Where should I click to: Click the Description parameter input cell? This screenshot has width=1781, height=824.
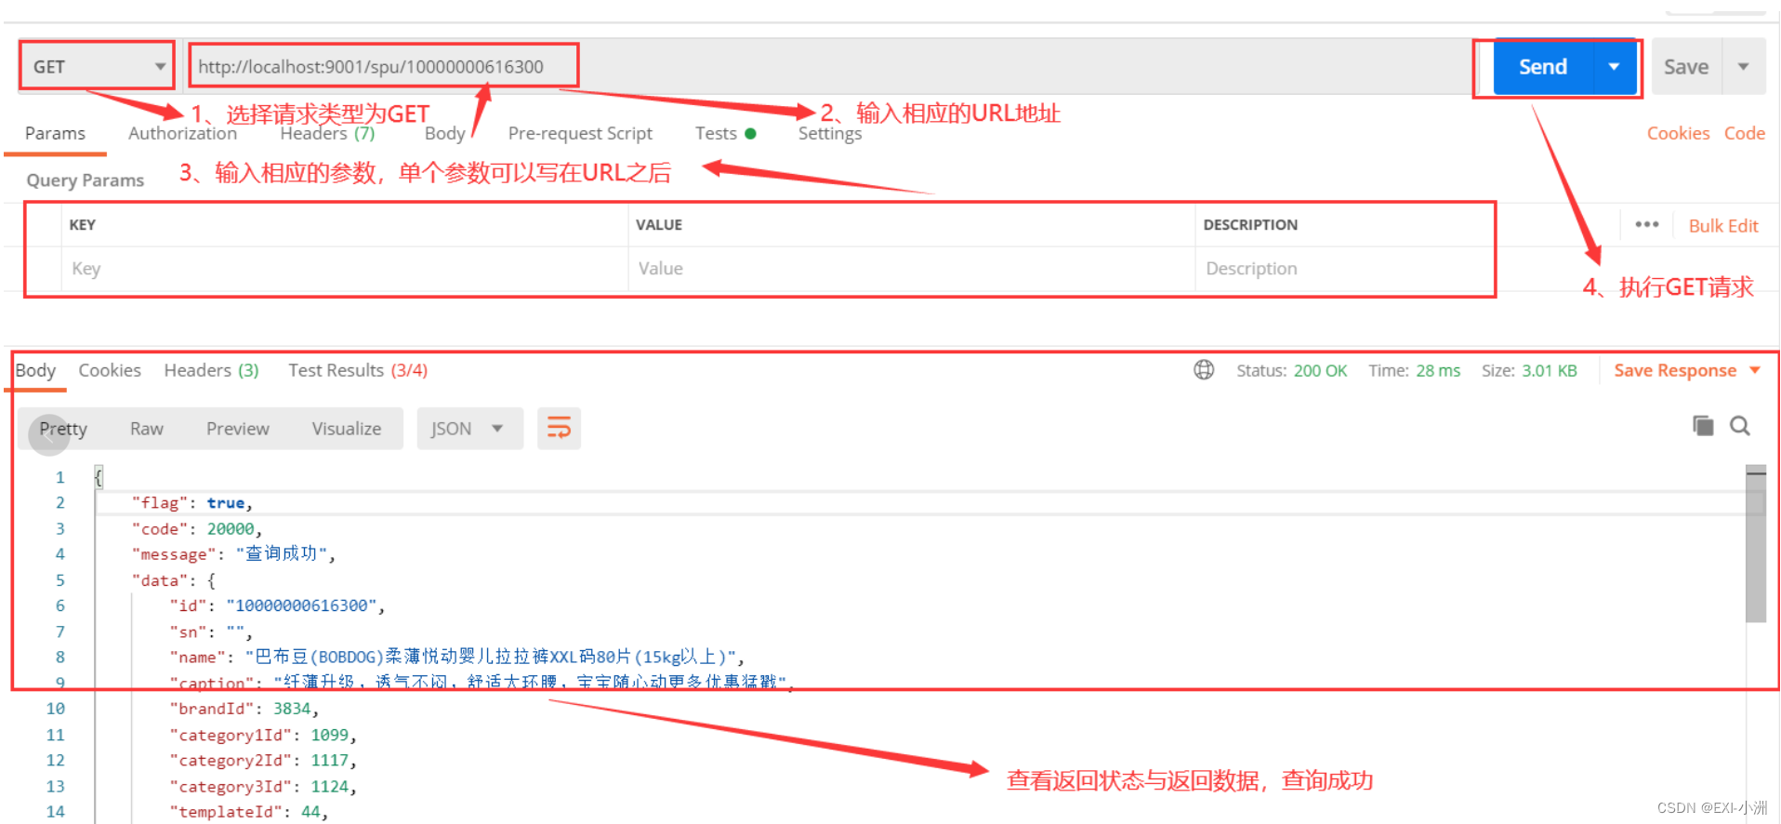point(1344,269)
